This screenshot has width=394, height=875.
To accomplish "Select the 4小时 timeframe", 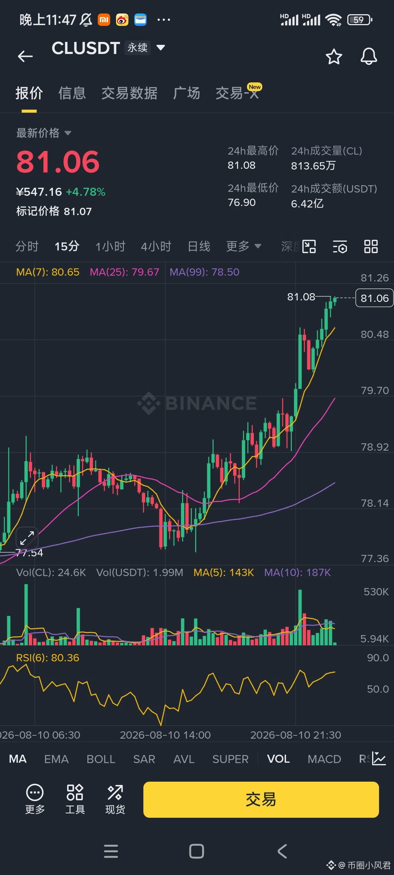I will [156, 246].
